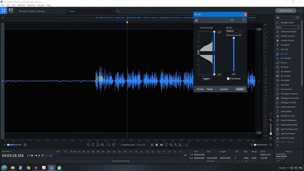This screenshot has width=304, height=171.
Task: Expand the module panel bottom chevron
Action: tap(277, 145)
